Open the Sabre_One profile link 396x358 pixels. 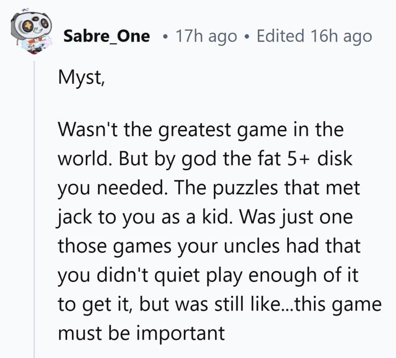[106, 36]
